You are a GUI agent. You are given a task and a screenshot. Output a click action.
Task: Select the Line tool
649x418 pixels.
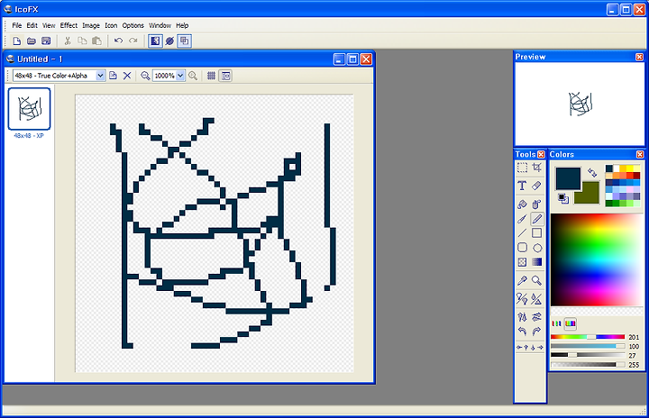click(522, 233)
